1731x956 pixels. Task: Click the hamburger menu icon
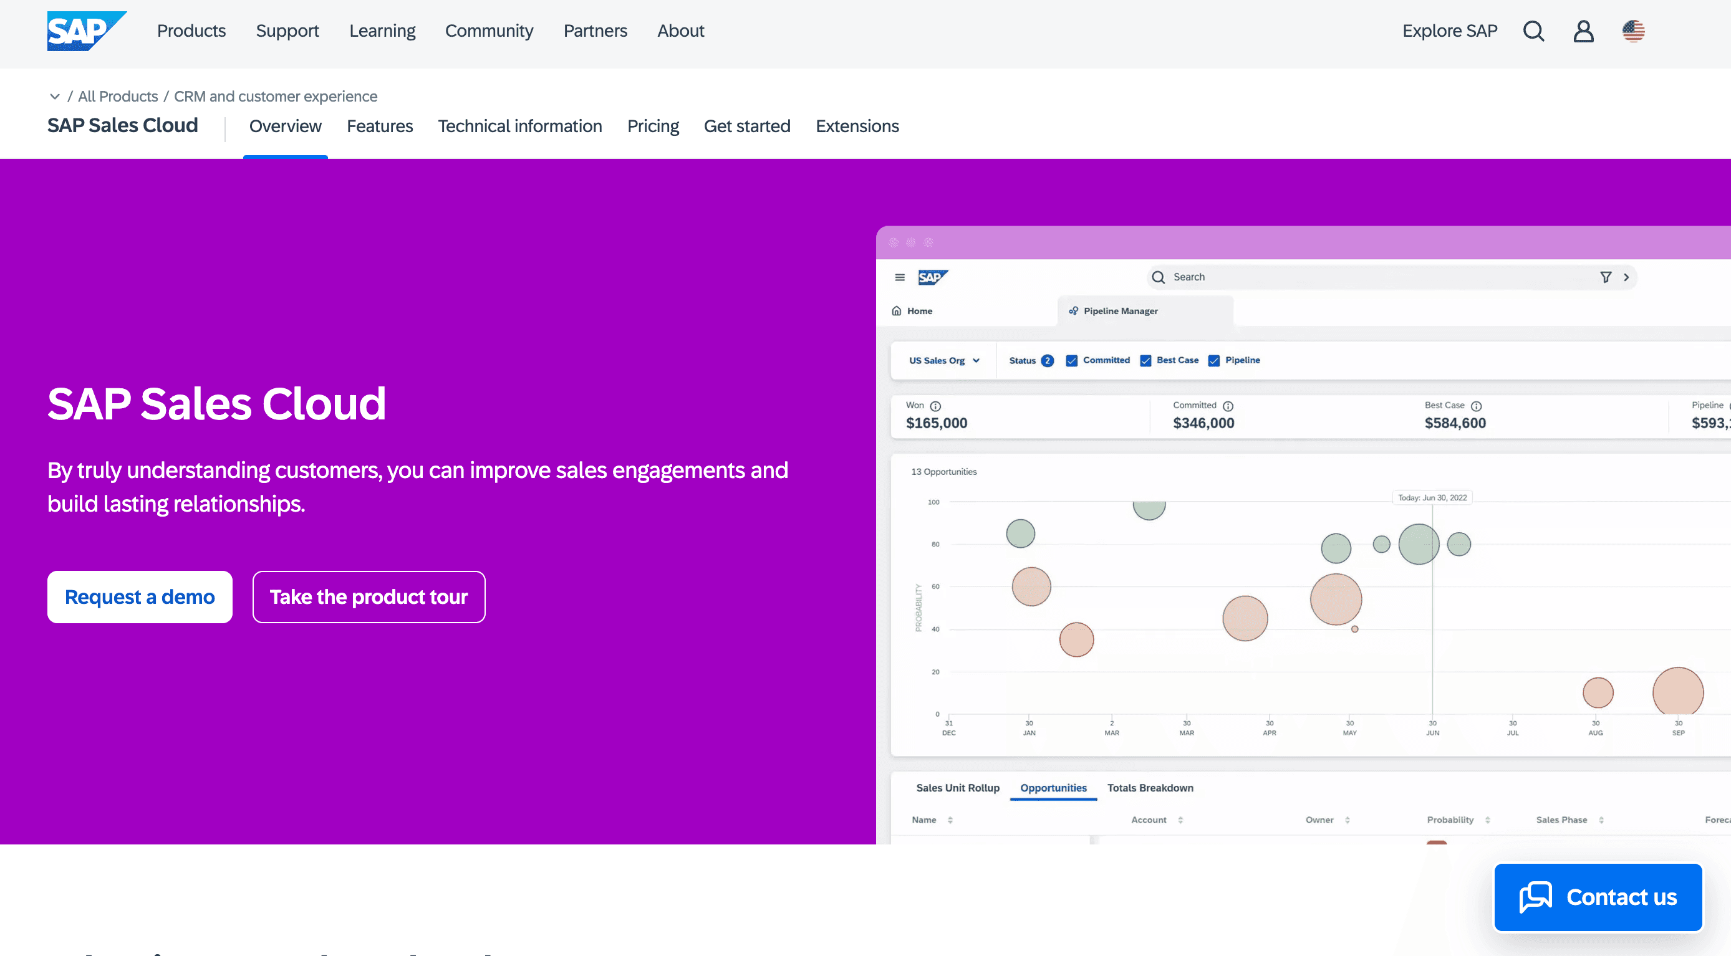coord(901,277)
